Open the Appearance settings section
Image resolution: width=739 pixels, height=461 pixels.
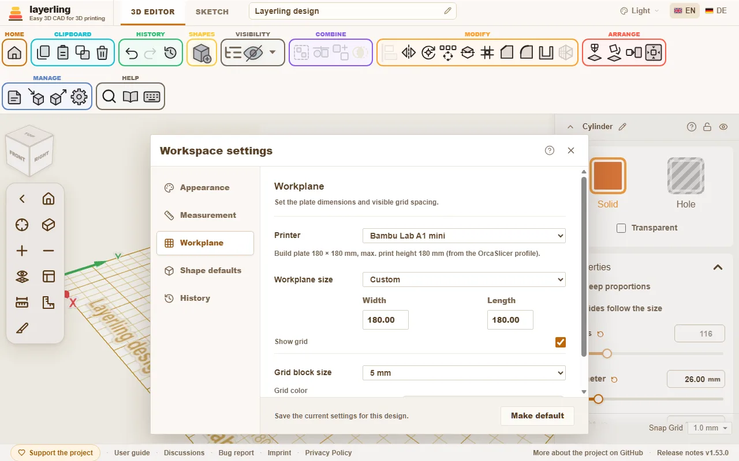tap(205, 188)
